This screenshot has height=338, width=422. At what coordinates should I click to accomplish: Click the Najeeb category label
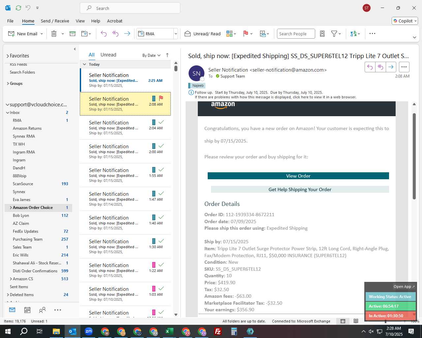[x=197, y=85]
